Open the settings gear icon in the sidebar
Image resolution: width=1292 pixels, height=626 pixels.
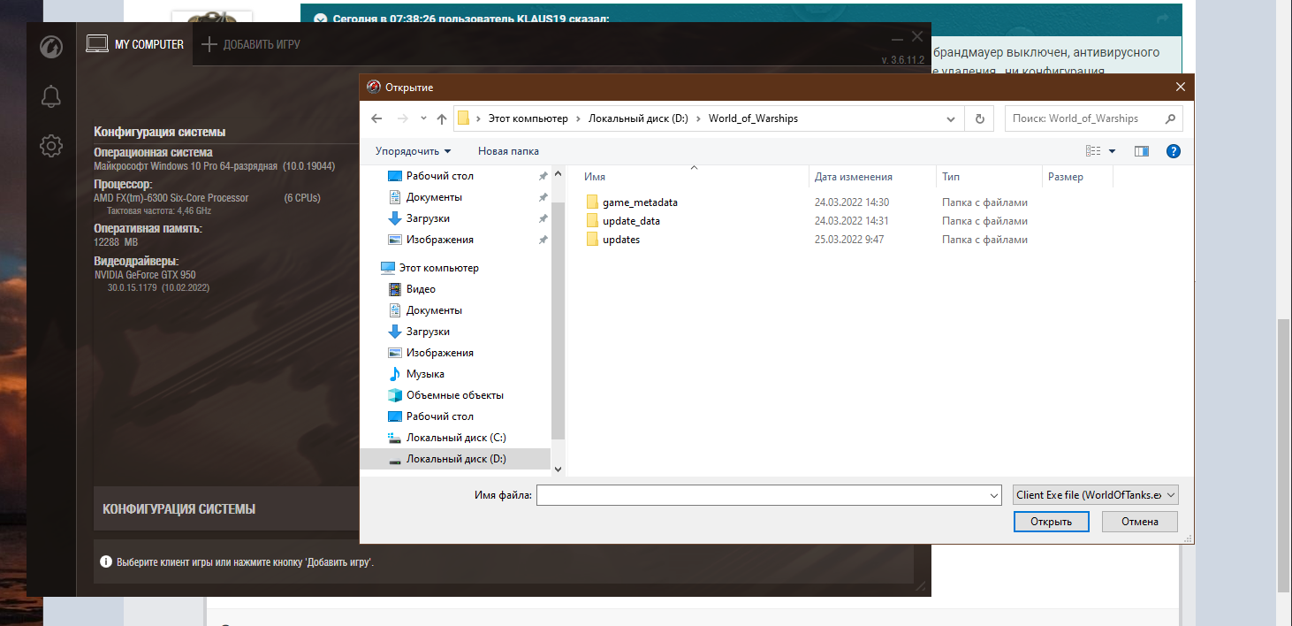(x=51, y=146)
